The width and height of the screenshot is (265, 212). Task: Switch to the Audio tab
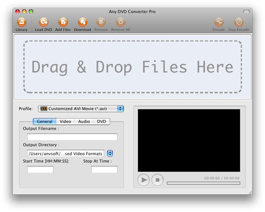84,121
